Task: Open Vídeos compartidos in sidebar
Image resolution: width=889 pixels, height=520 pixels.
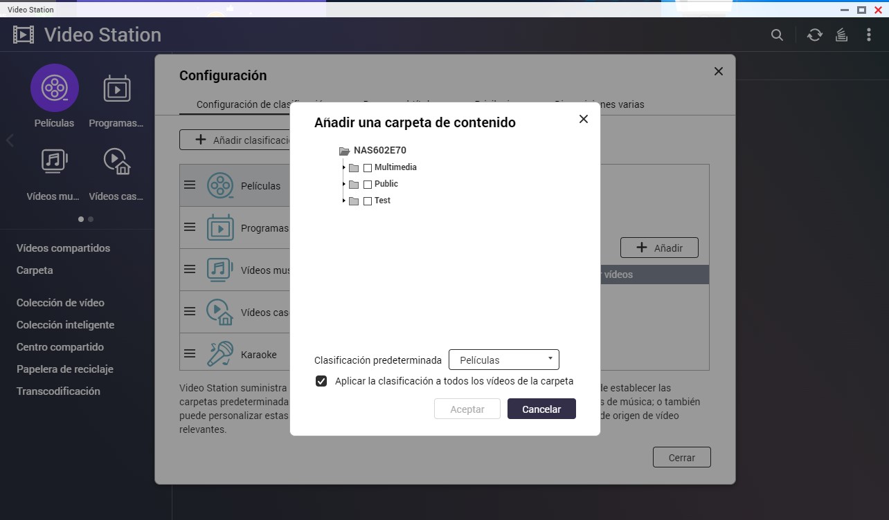Action: [63, 248]
